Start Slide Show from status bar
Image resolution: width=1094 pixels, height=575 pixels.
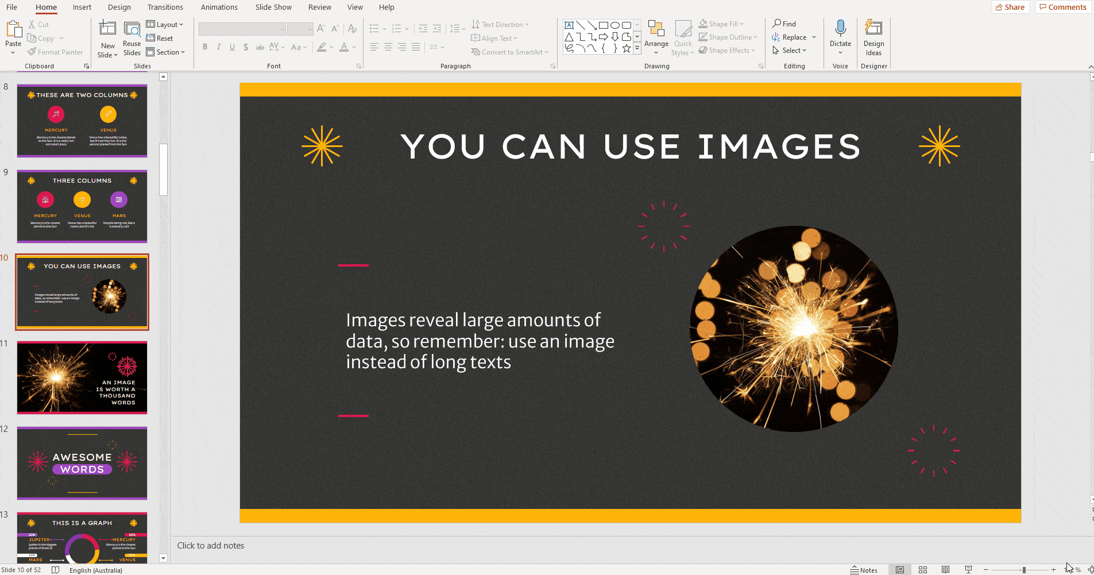968,570
